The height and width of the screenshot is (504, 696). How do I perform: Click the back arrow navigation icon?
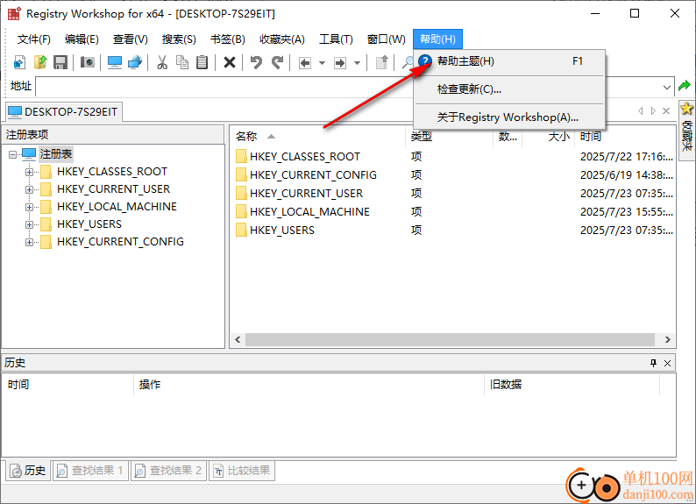[x=304, y=63]
